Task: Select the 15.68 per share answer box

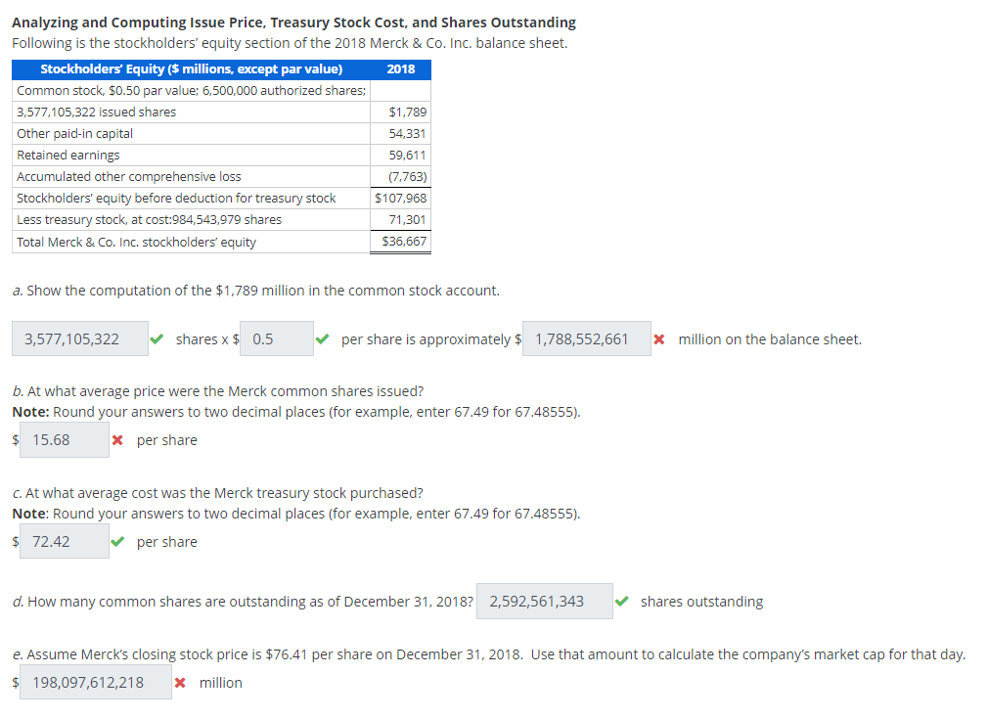Action: [64, 439]
